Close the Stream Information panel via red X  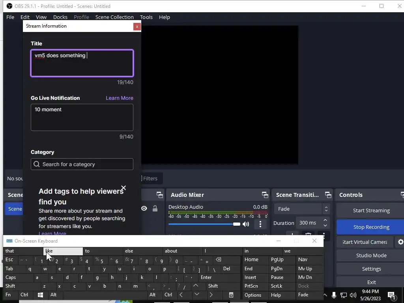(x=137, y=26)
